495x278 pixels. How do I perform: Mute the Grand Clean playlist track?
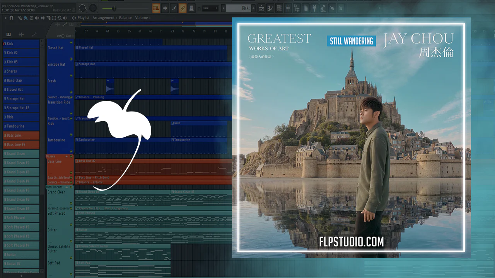(71, 203)
